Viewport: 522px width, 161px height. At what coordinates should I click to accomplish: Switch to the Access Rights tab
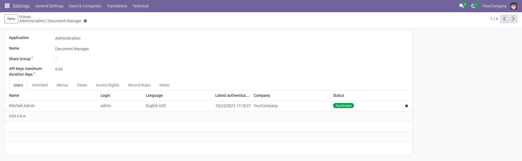pos(107,85)
